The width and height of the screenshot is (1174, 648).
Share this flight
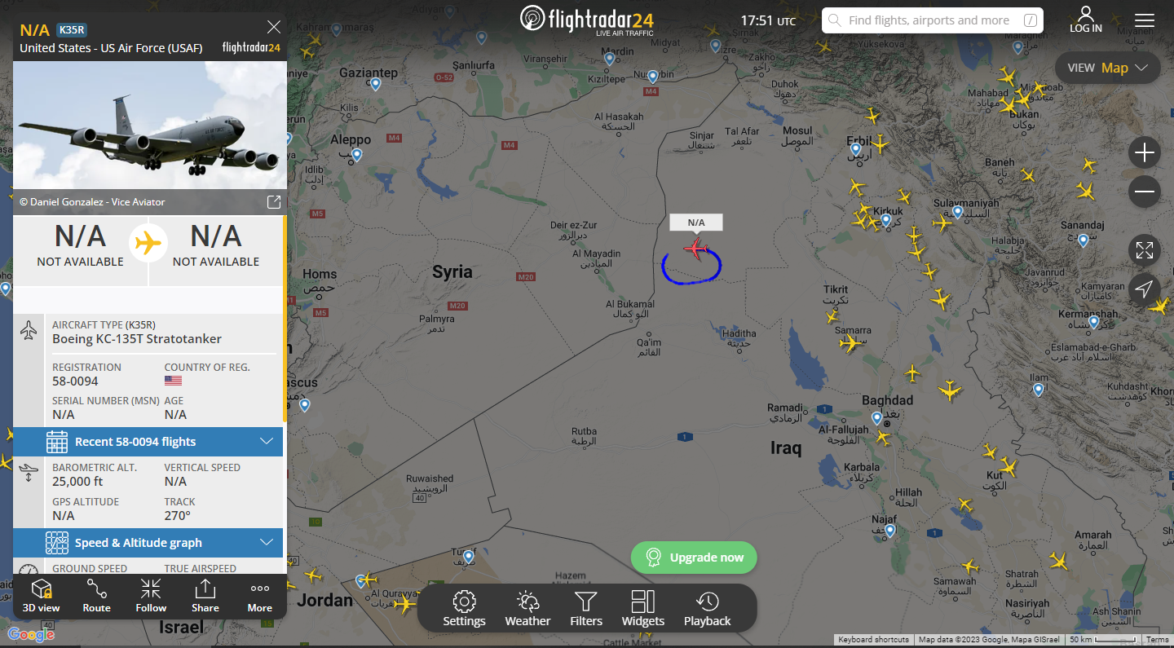[205, 597]
